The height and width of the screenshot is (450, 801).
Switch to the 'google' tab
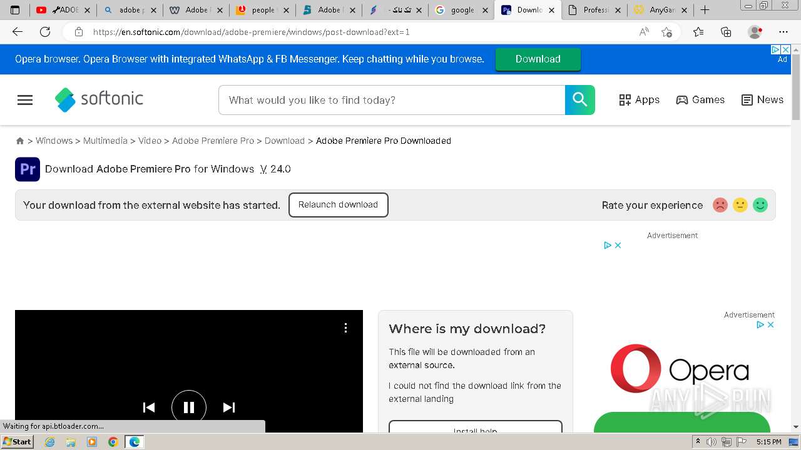click(462, 10)
